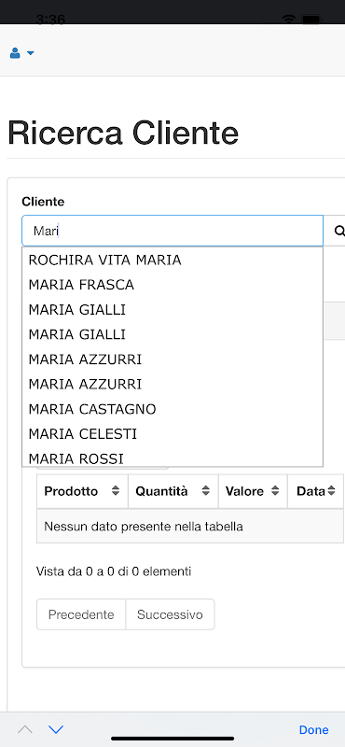This screenshot has height=747, width=345.
Task: Choose MARIA ROSSI from the dropdown list
Action: coord(172,458)
